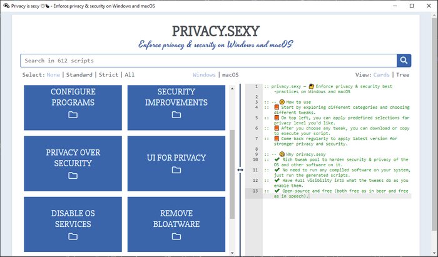Viewport: 438px width, 257px height.
Task: Open the CONFIGURE PROGRAMS card title
Action: (73, 97)
